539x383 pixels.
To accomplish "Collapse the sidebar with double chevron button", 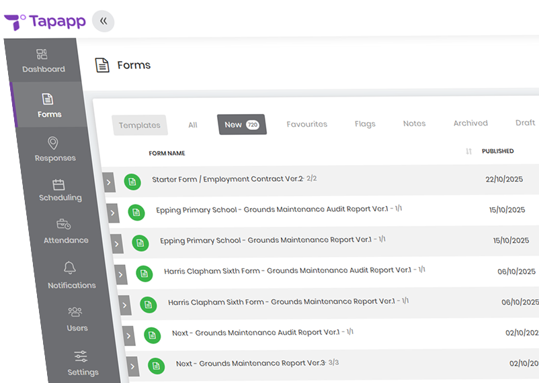I will click(x=103, y=21).
